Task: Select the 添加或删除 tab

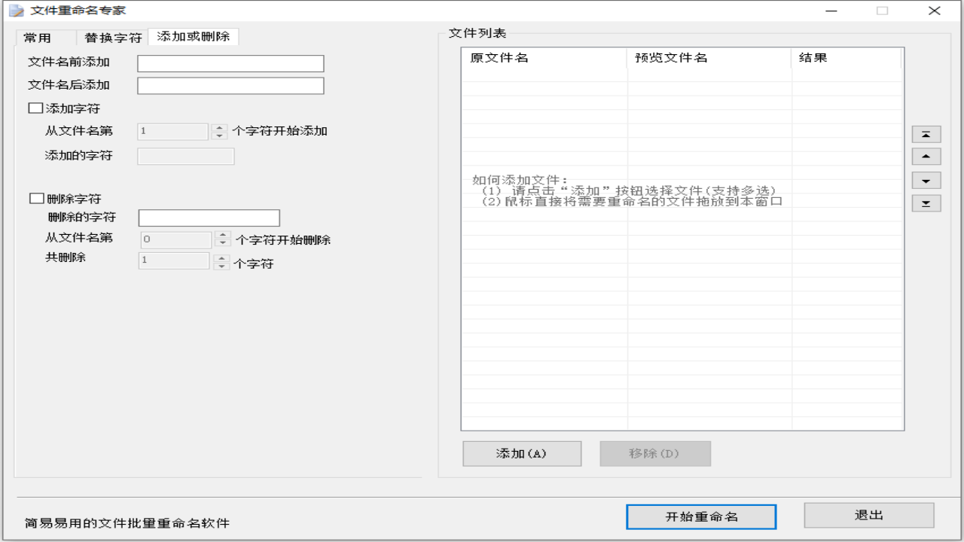Action: (x=193, y=36)
